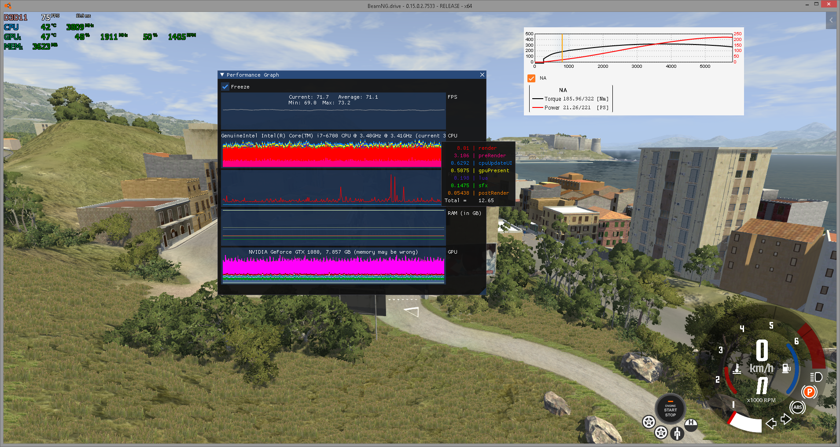This screenshot has height=447, width=840.
Task: Click the CPU spikes graph below CPU usage
Action: (x=332, y=188)
